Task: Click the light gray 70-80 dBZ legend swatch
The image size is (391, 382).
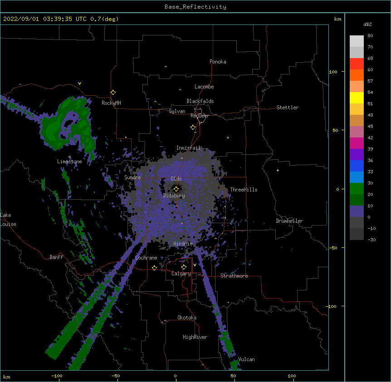Action: [x=357, y=41]
